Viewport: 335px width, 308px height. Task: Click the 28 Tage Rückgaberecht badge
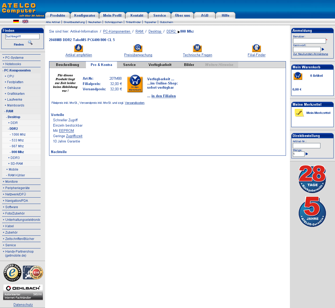(x=312, y=179)
